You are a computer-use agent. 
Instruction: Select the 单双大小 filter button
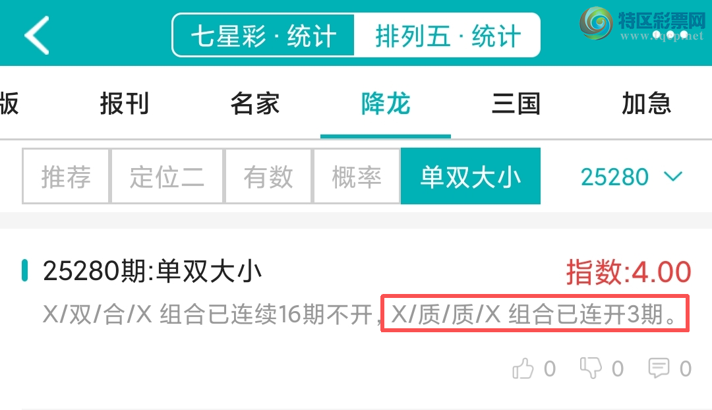click(x=471, y=176)
